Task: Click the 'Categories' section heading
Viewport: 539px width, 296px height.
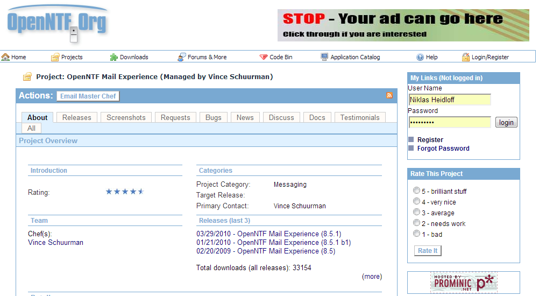Action: [x=216, y=171]
